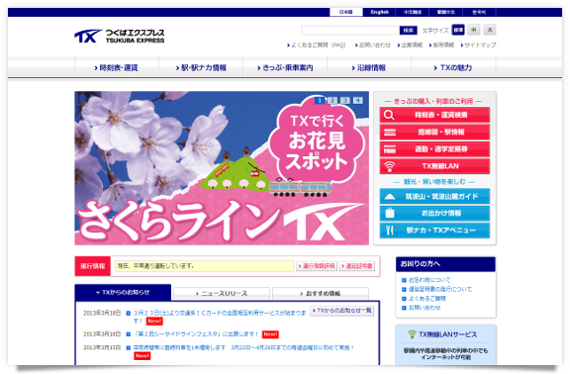
Task: Open the English language version
Action: tap(380, 12)
